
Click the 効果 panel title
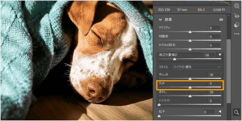[x=168, y=20]
